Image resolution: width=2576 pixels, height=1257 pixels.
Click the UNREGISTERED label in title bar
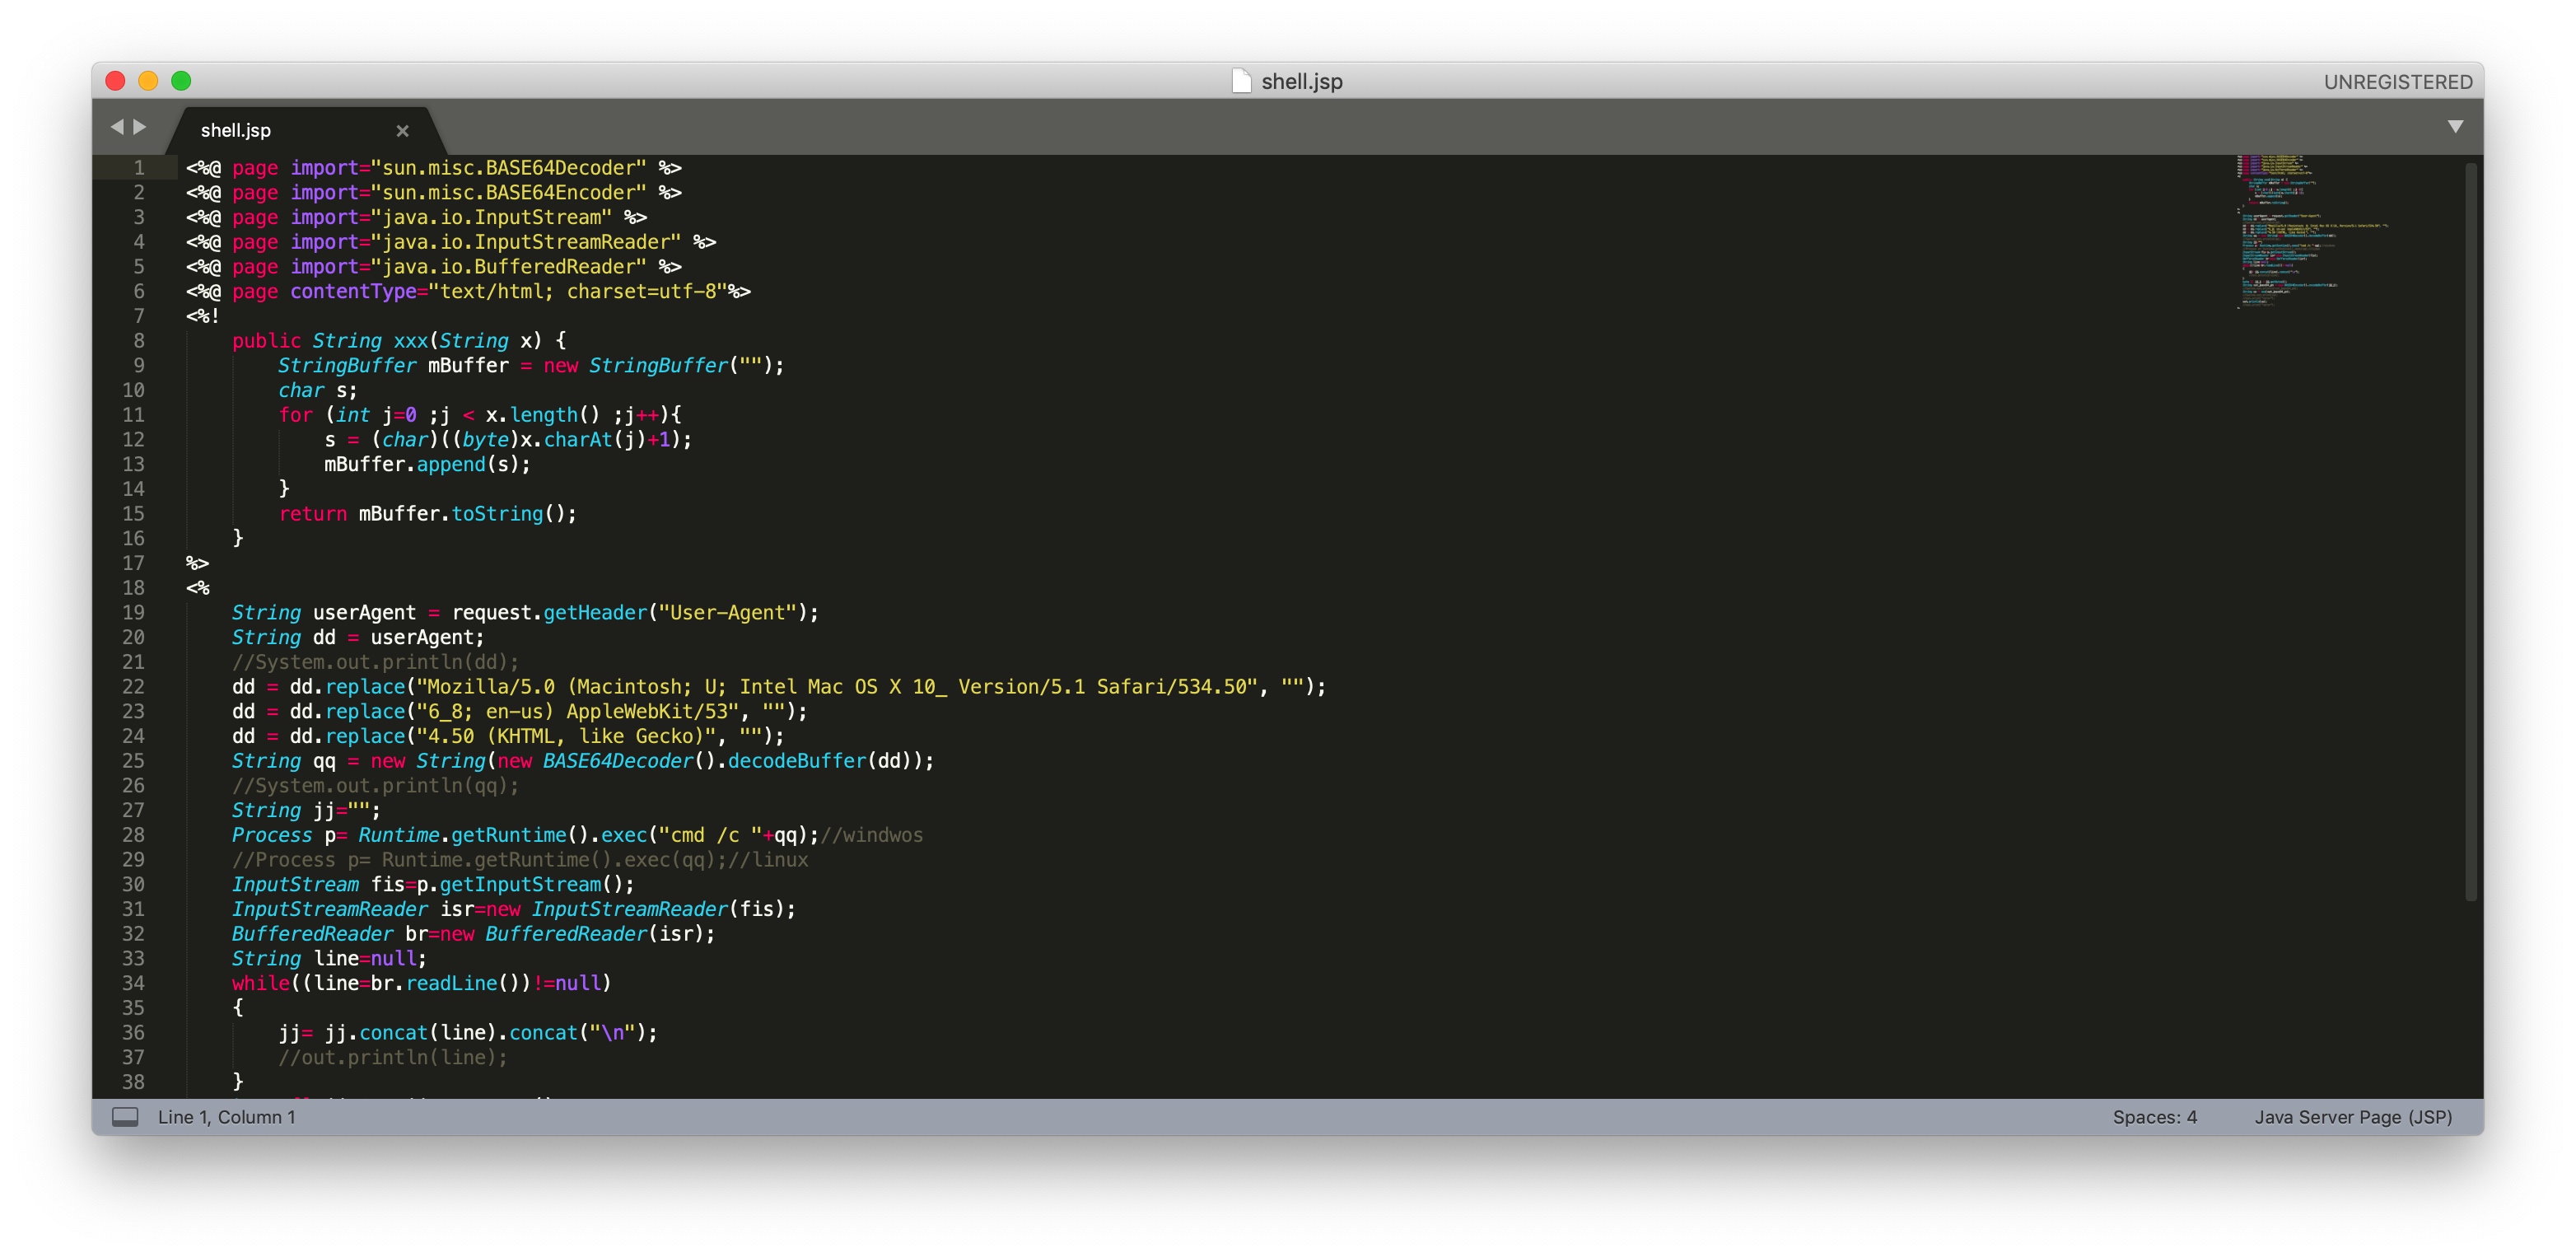(2397, 82)
